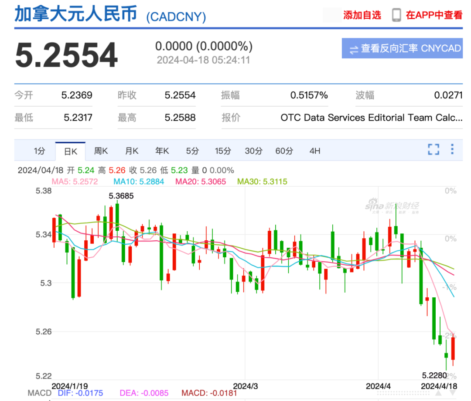
Task: Click the phone icon beside 在APP中查看
Action: tap(396, 15)
